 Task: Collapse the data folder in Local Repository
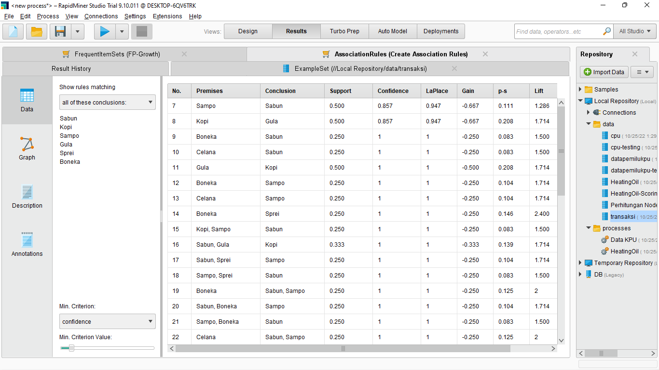tap(588, 124)
